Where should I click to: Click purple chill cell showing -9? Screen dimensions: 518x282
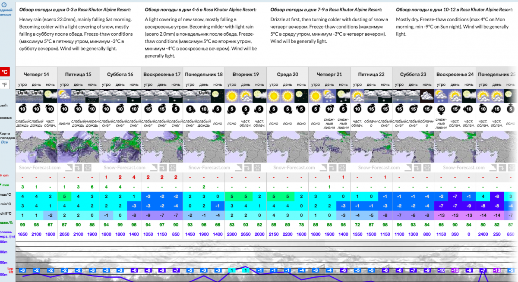click(x=148, y=215)
